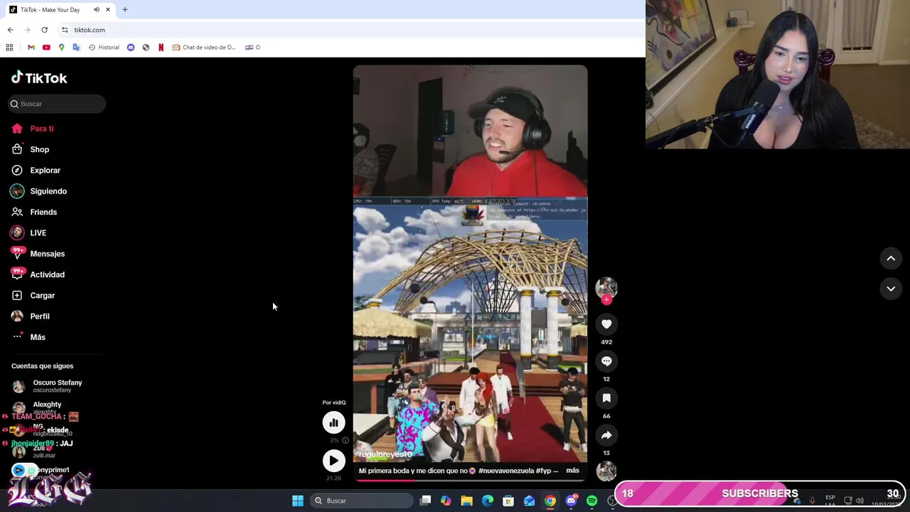
Task: Open Chat de video de O... bookmark
Action: click(x=204, y=48)
